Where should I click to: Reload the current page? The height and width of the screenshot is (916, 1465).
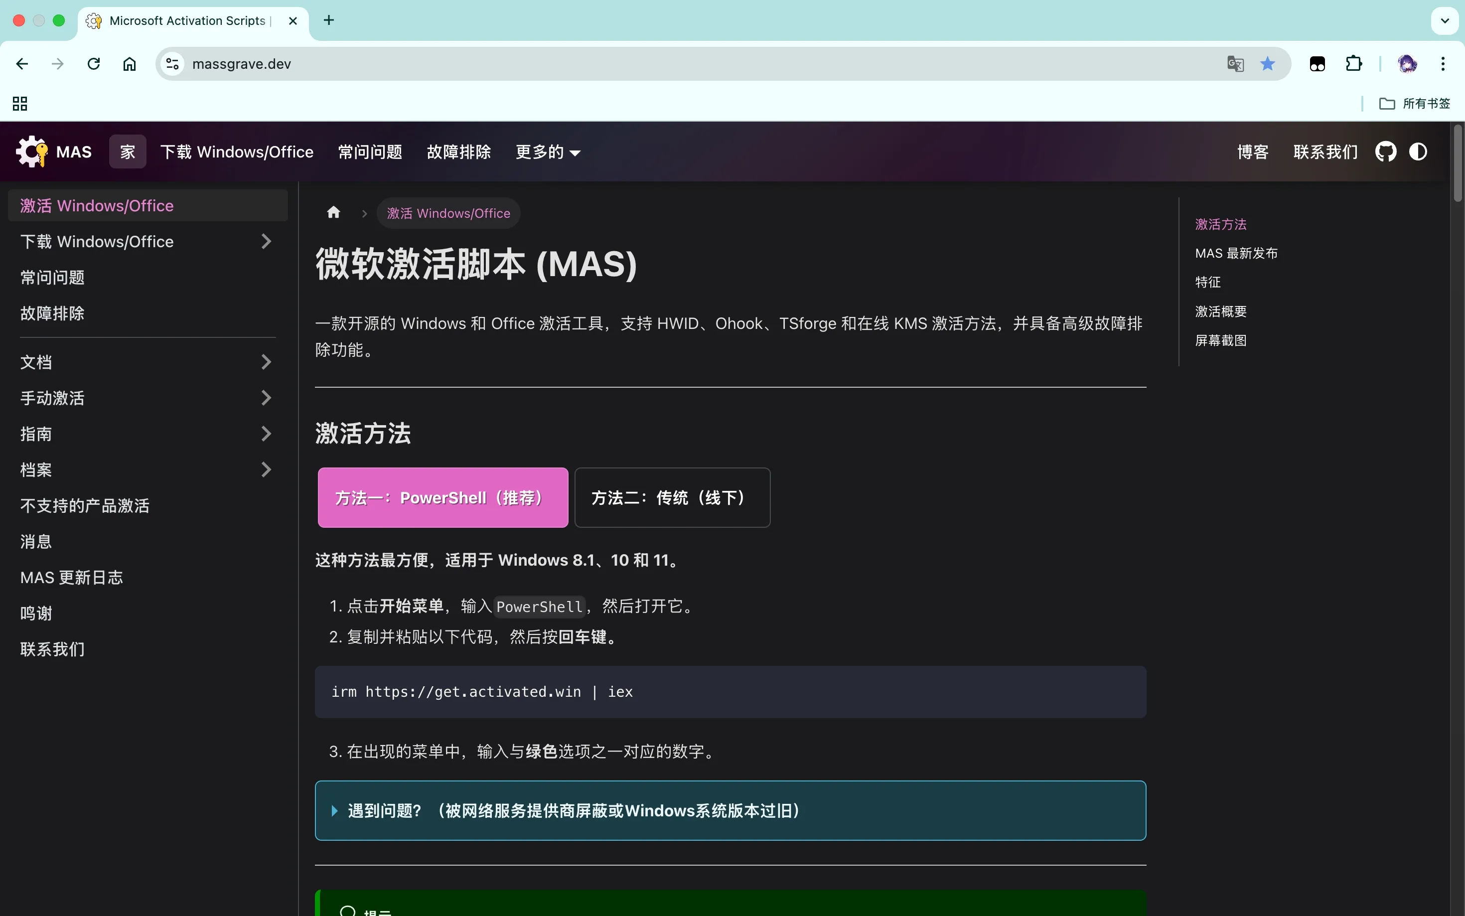coord(93,64)
